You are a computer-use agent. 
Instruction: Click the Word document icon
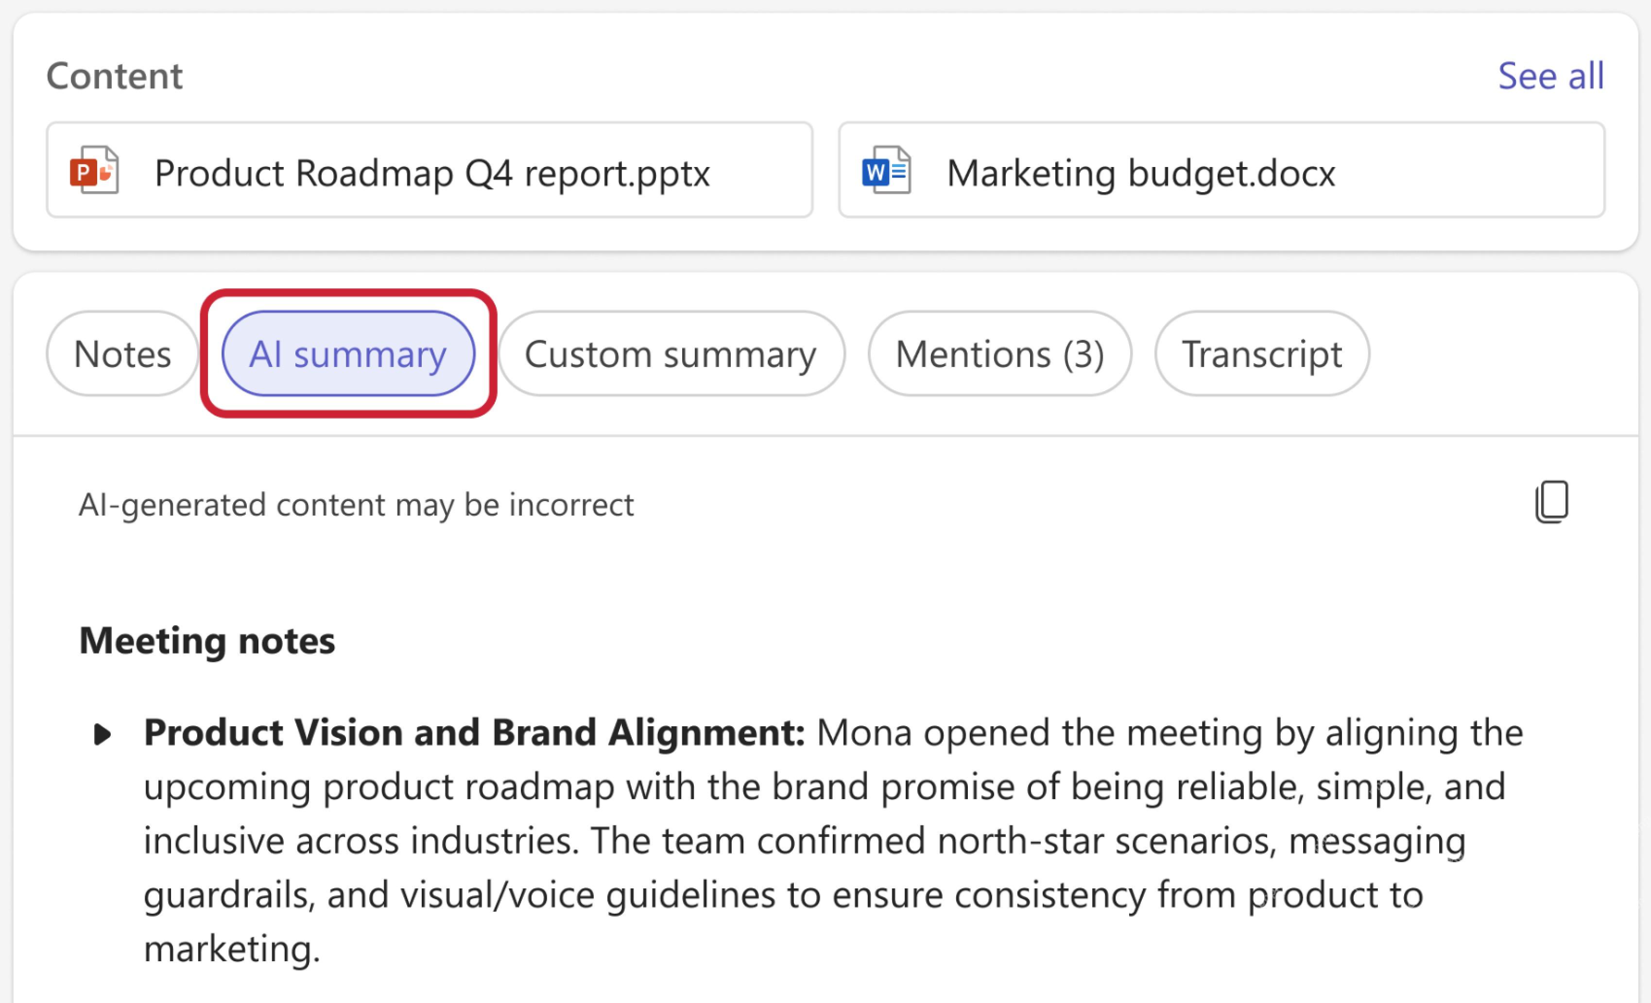pyautogui.click(x=886, y=170)
